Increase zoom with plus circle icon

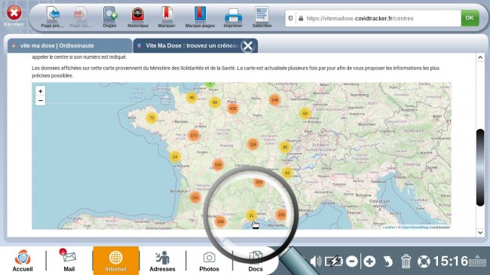click(369, 261)
